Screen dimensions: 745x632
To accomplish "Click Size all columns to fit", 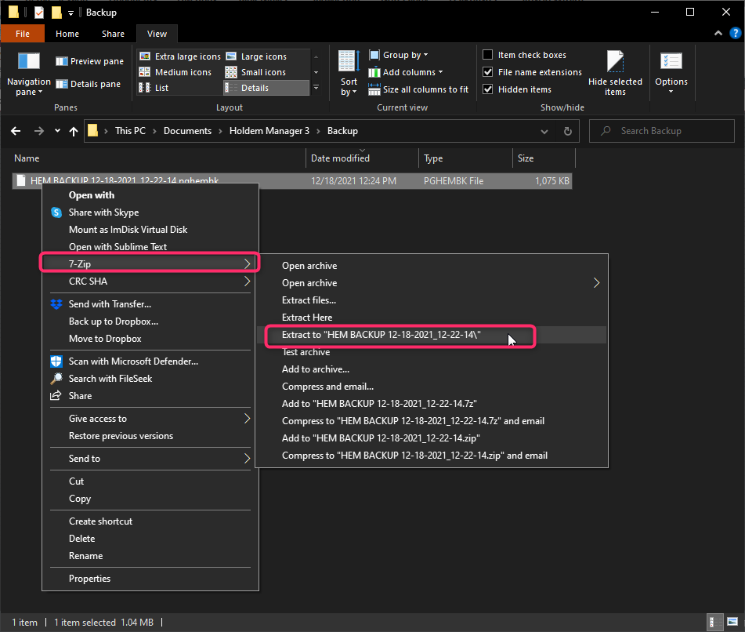I will point(418,89).
